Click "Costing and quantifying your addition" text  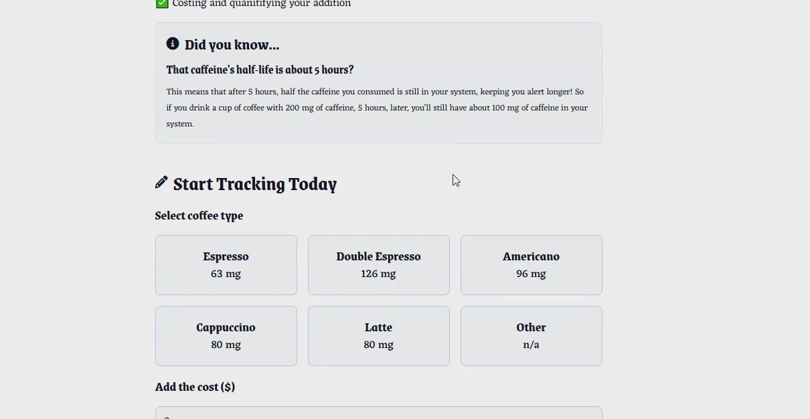[261, 4]
